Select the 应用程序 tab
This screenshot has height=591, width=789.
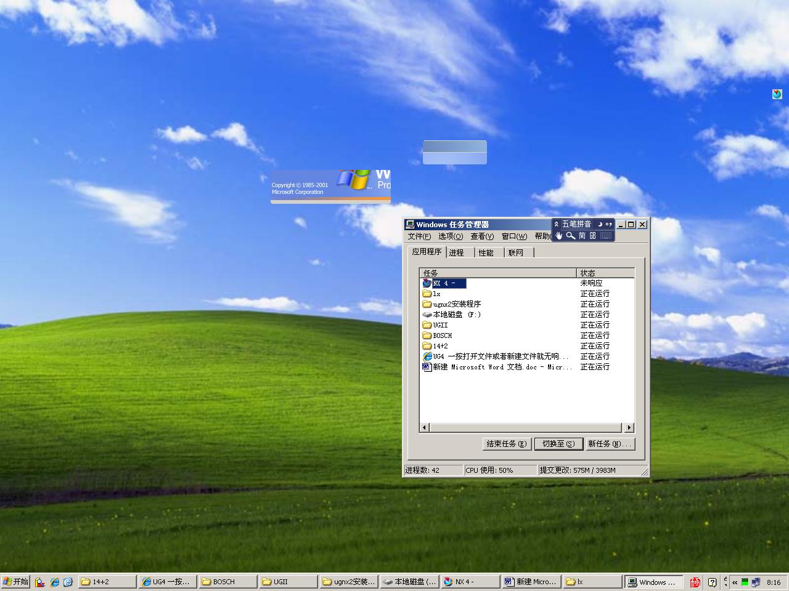427,252
